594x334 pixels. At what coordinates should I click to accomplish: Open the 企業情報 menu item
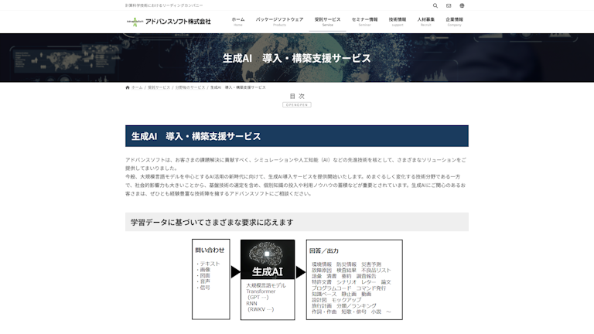pyautogui.click(x=454, y=22)
